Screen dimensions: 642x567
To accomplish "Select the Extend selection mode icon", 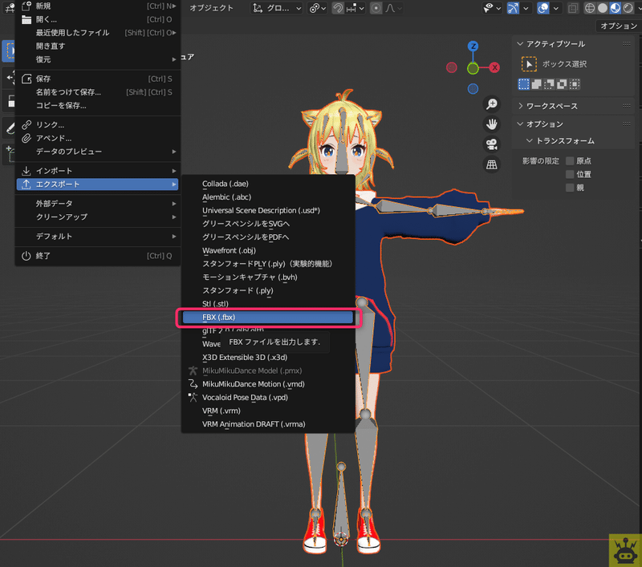I will pyautogui.click(x=536, y=84).
